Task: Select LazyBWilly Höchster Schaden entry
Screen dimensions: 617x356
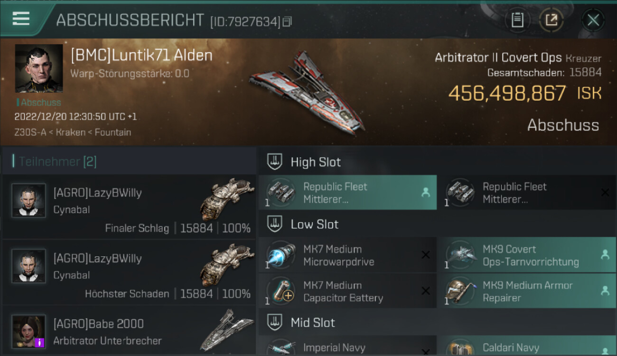Action: click(129, 272)
